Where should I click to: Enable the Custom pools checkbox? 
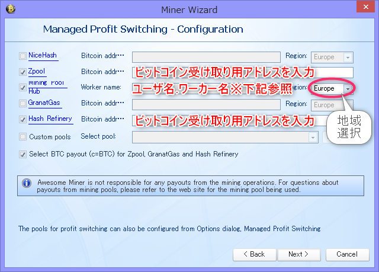pos(23,137)
